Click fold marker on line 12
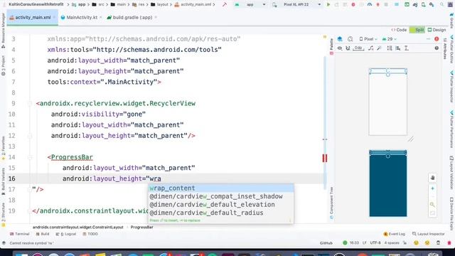 (30, 136)
